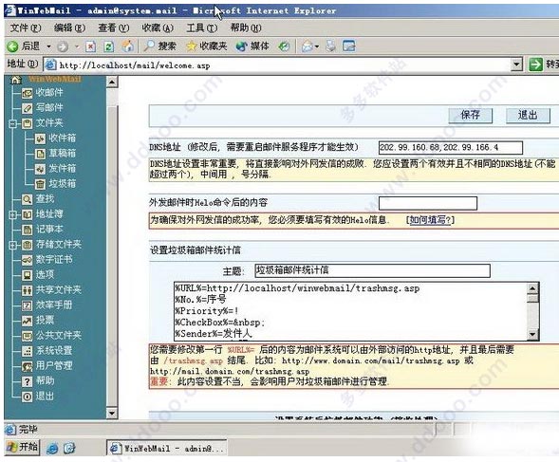This screenshot has height=462, width=559.
Task: Open the 搜索 search toolbar button
Action: coord(159,46)
